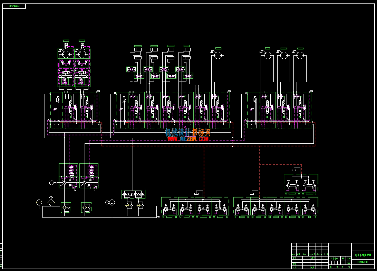Screen dimensions: 377x271
Task: Open the WWW.MEZBW.COM watermark link
Action: (188, 139)
